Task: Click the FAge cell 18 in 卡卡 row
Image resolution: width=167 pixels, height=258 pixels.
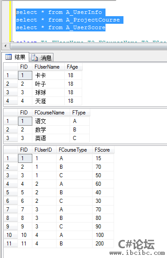Action: pyautogui.click(x=73, y=75)
